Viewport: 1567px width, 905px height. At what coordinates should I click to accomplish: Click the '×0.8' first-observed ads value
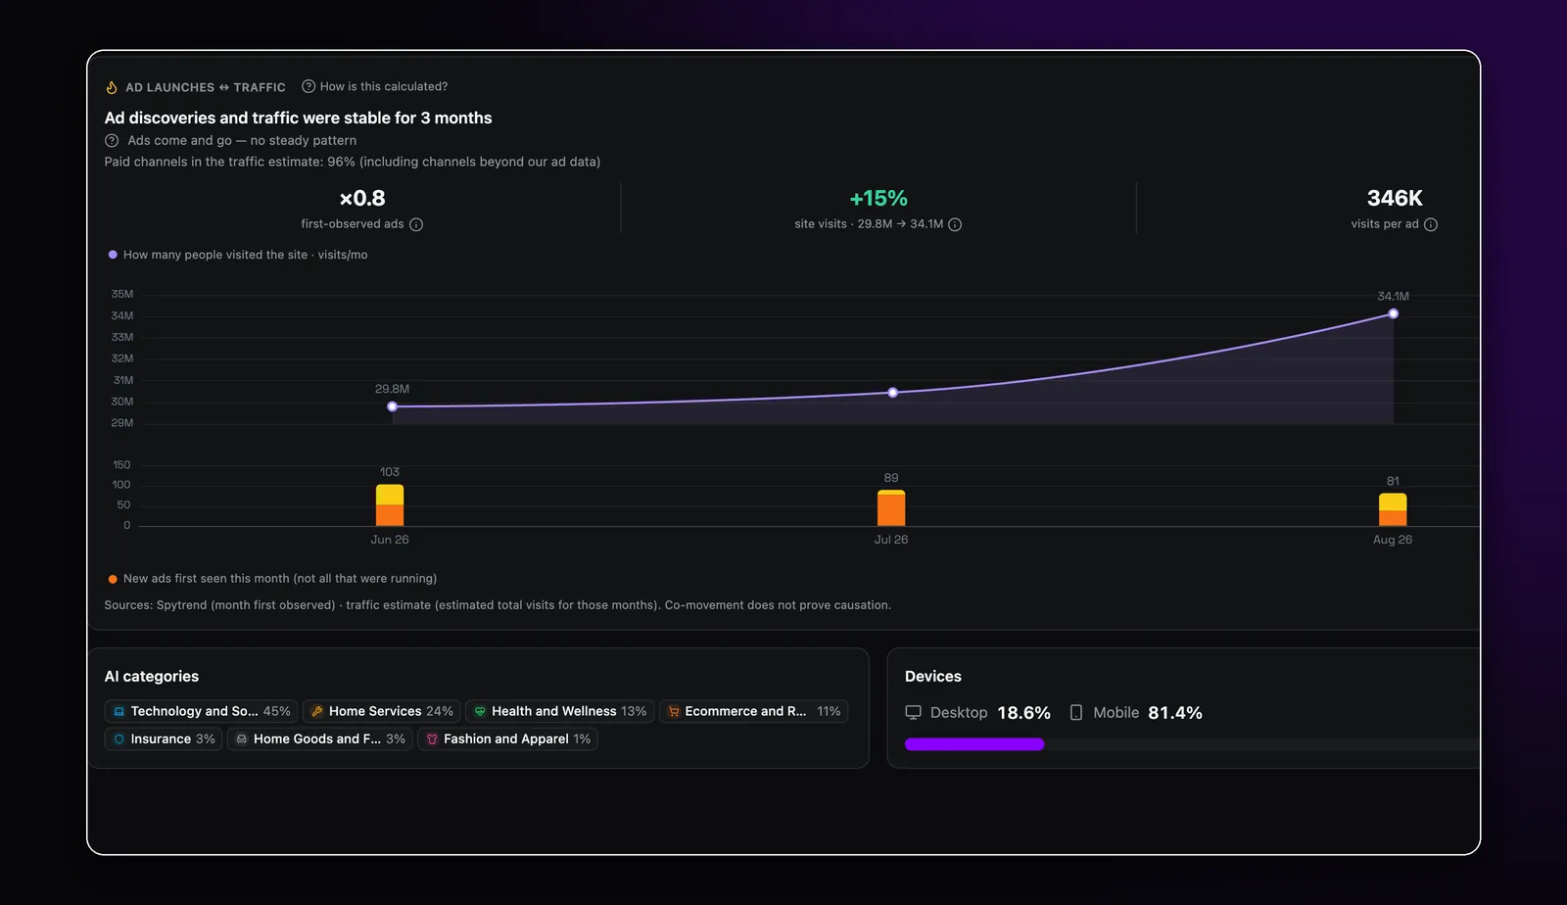click(362, 199)
